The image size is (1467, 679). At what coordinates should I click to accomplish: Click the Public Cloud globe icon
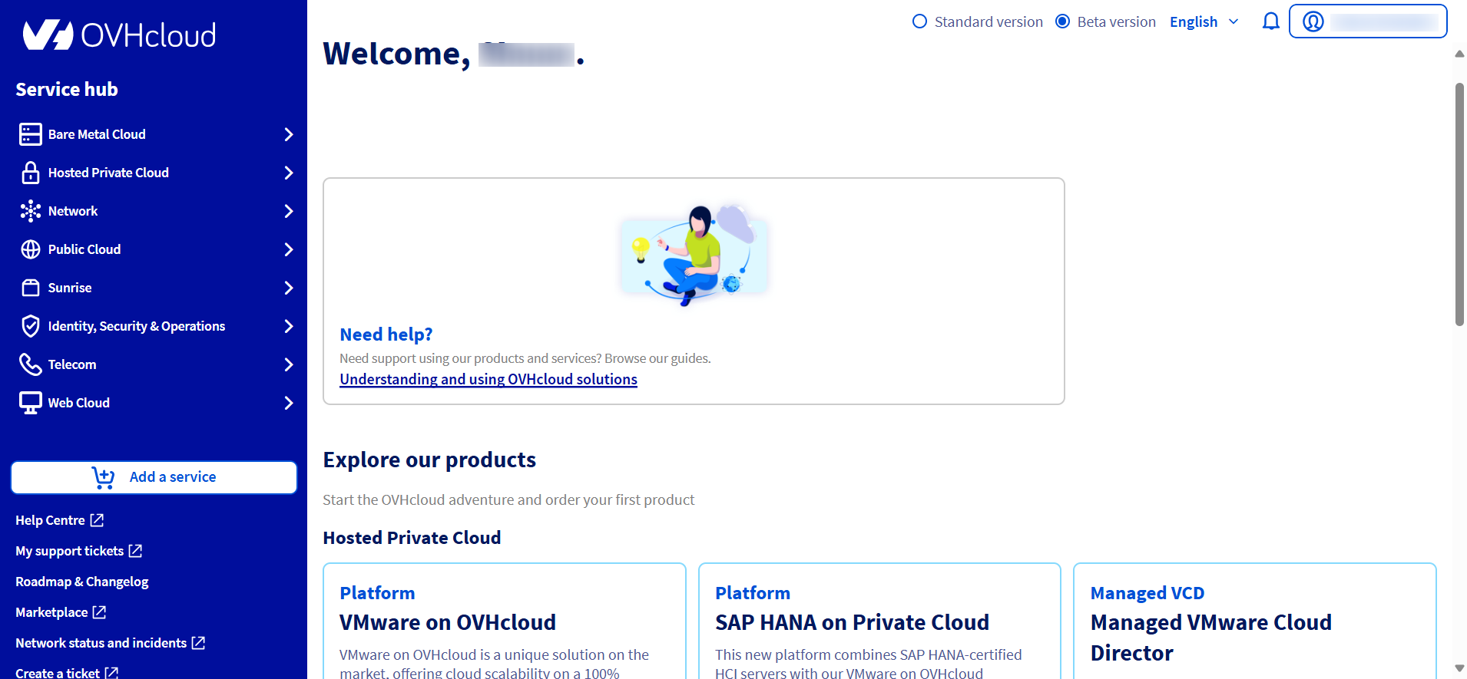tap(31, 249)
